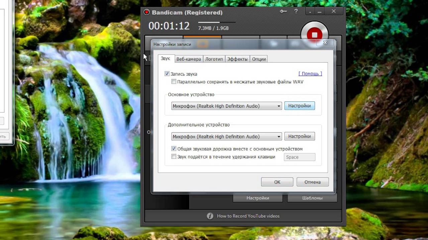Close the Настройки записи dialog
428x240 pixels.
[325, 43]
